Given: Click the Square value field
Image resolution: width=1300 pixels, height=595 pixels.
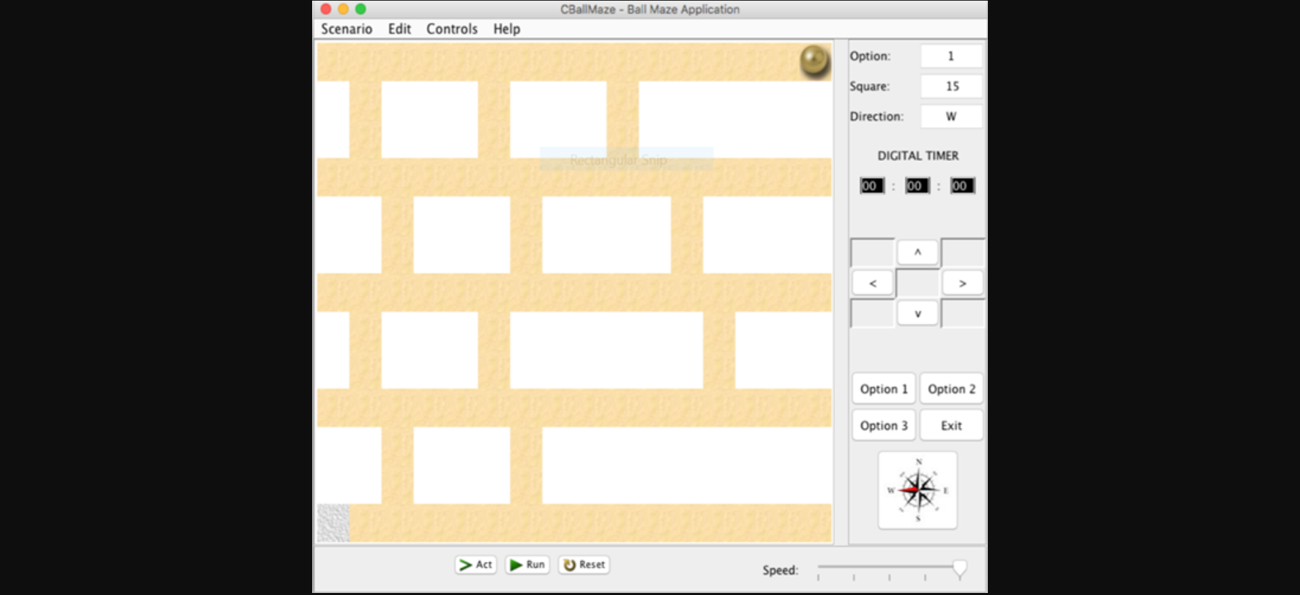Looking at the screenshot, I should pos(951,87).
